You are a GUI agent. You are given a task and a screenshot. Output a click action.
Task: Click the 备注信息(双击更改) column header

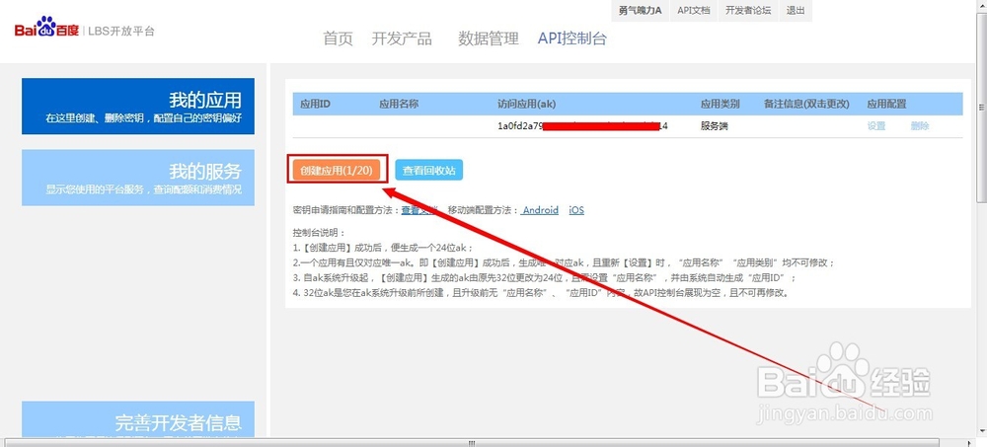tap(807, 104)
